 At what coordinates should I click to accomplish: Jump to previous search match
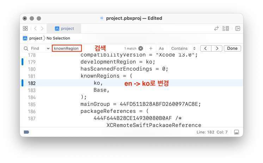point(206,48)
